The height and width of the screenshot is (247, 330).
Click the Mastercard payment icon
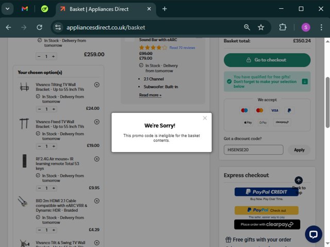[259, 110]
